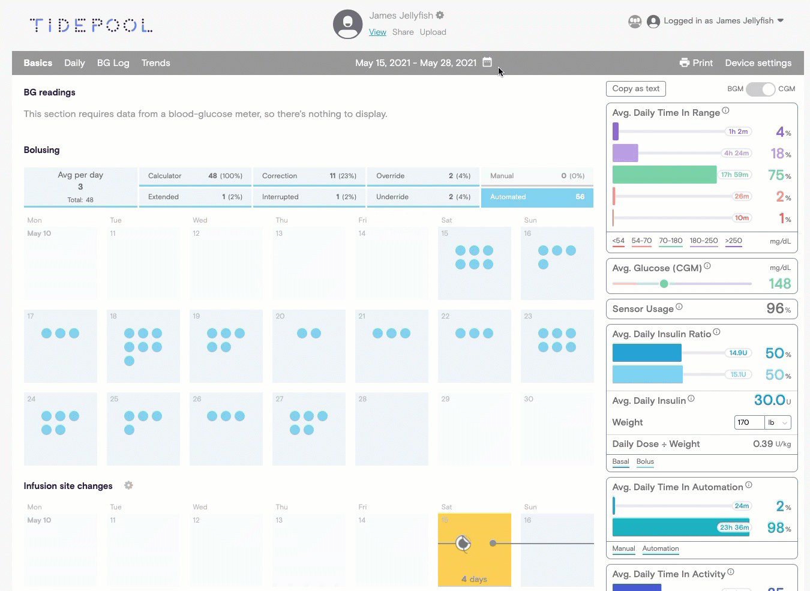Click the Print button label
810x591 pixels.
(x=703, y=63)
